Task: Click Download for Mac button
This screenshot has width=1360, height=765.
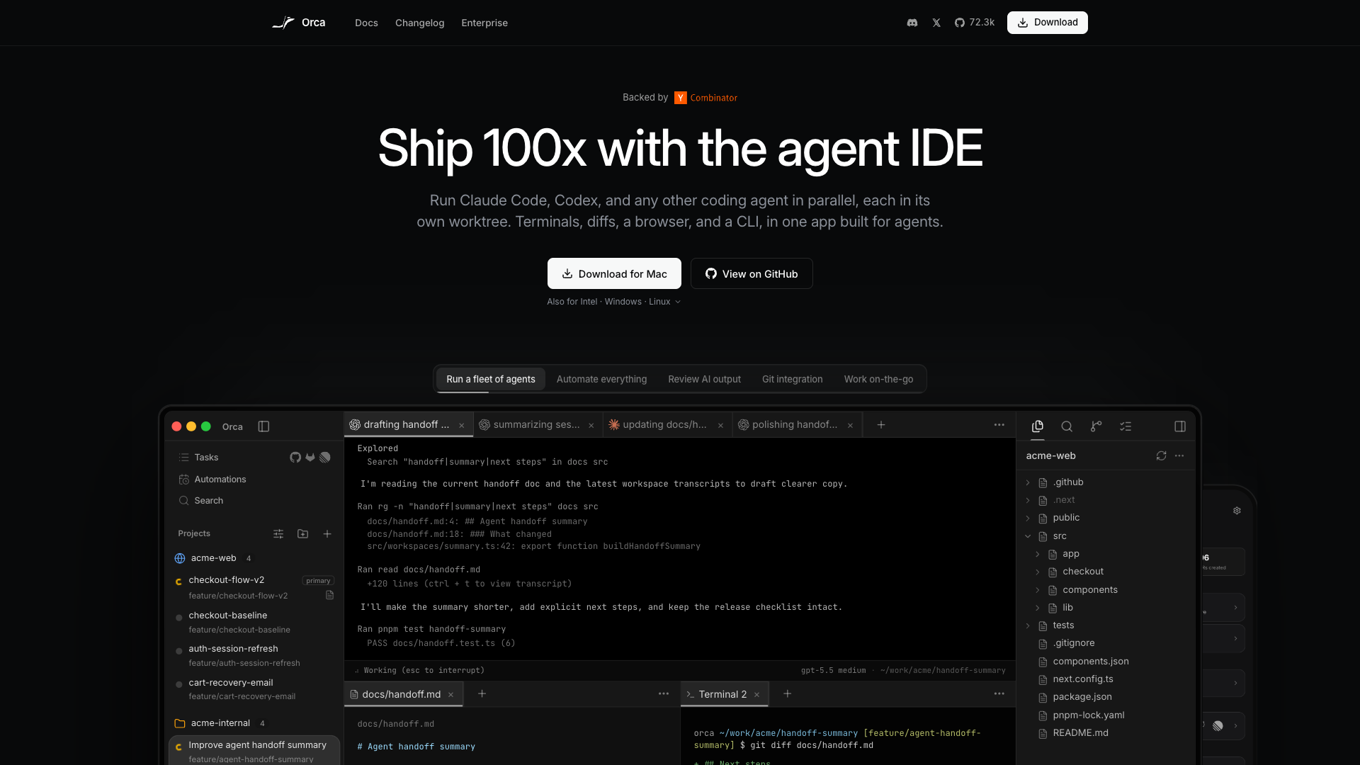Action: pos(614,273)
